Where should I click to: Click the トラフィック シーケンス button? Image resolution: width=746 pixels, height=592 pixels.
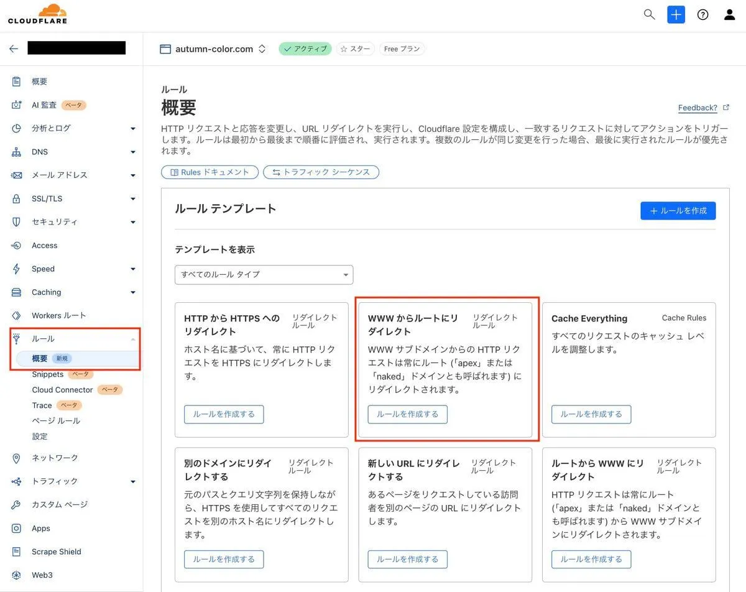[321, 172]
